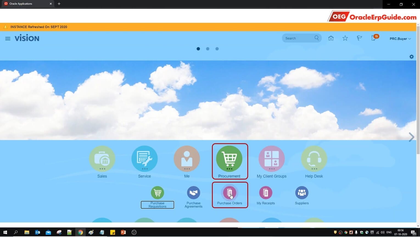Open the volume control in system tray

383,233
